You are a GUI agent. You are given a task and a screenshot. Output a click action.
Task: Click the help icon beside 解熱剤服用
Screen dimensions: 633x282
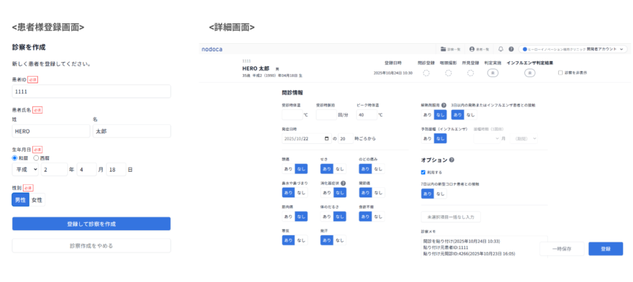(444, 105)
